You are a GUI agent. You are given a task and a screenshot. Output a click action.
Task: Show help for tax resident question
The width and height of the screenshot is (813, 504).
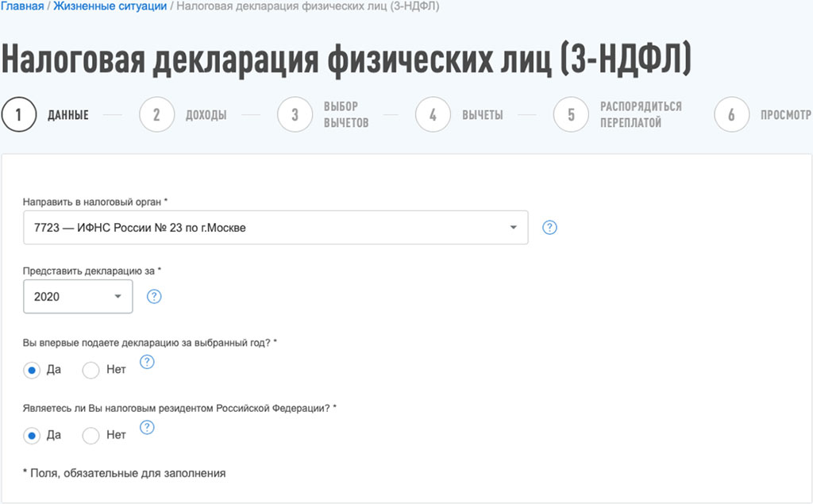pyautogui.click(x=147, y=428)
